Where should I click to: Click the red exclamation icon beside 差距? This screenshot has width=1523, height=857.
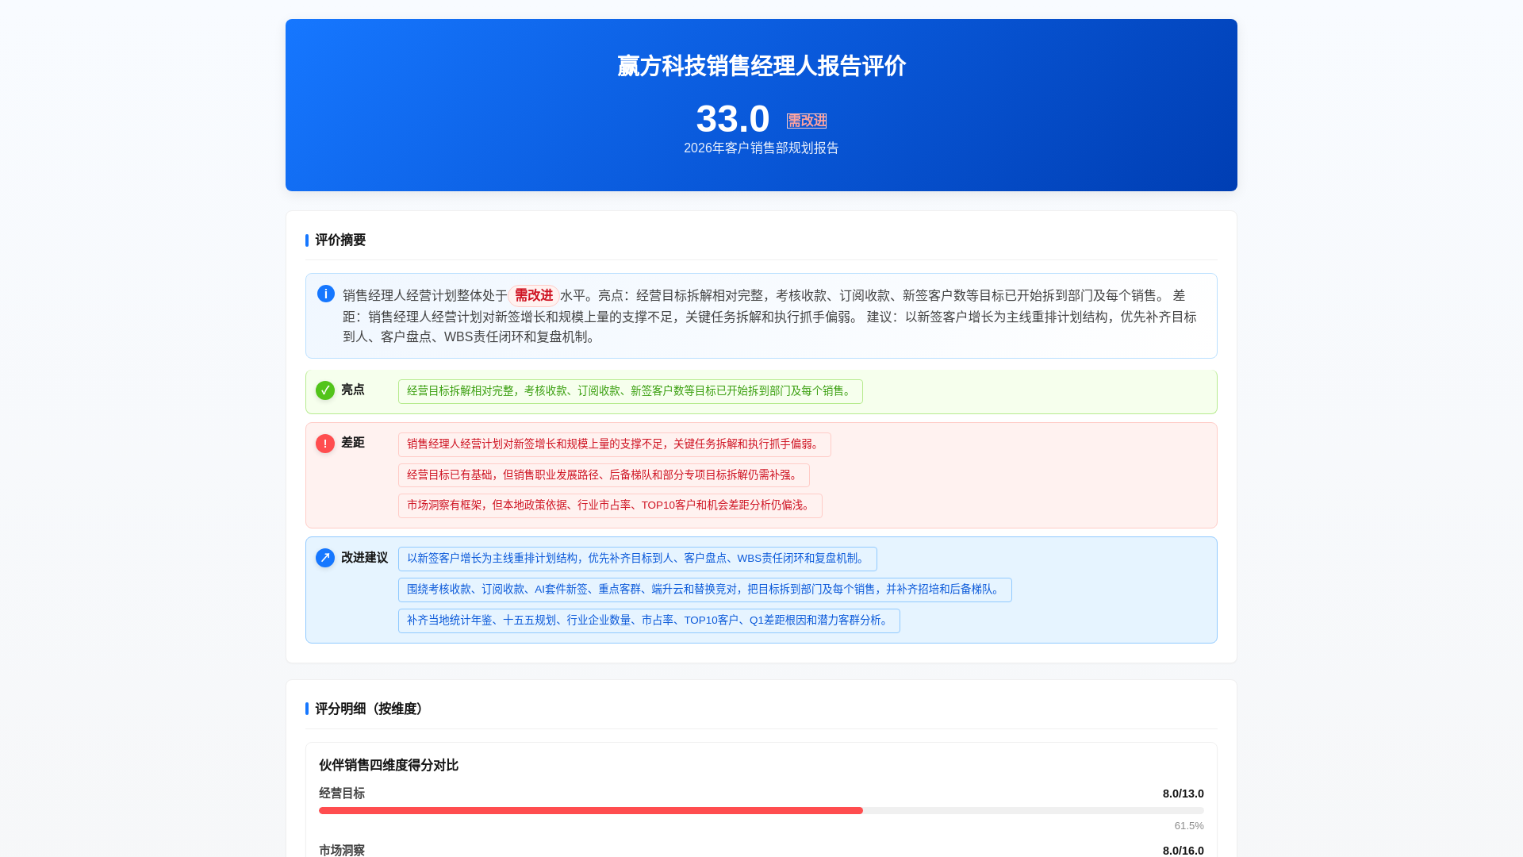pos(324,444)
